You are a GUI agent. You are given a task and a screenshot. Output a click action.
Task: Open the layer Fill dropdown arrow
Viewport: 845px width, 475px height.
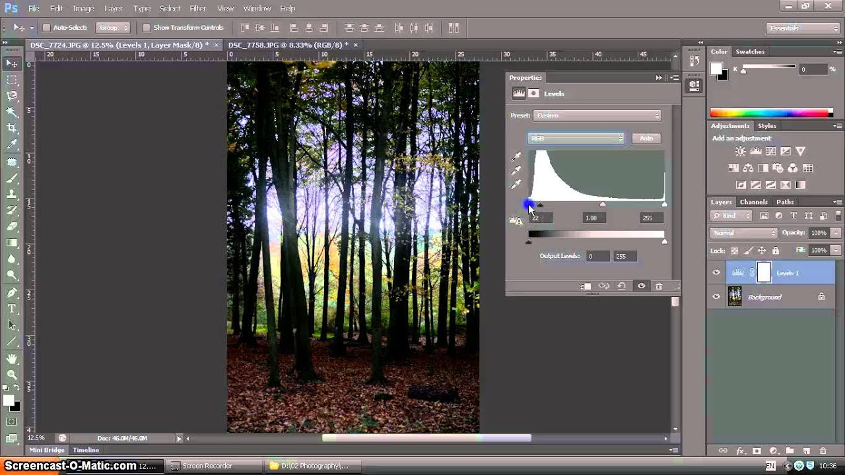click(x=836, y=251)
